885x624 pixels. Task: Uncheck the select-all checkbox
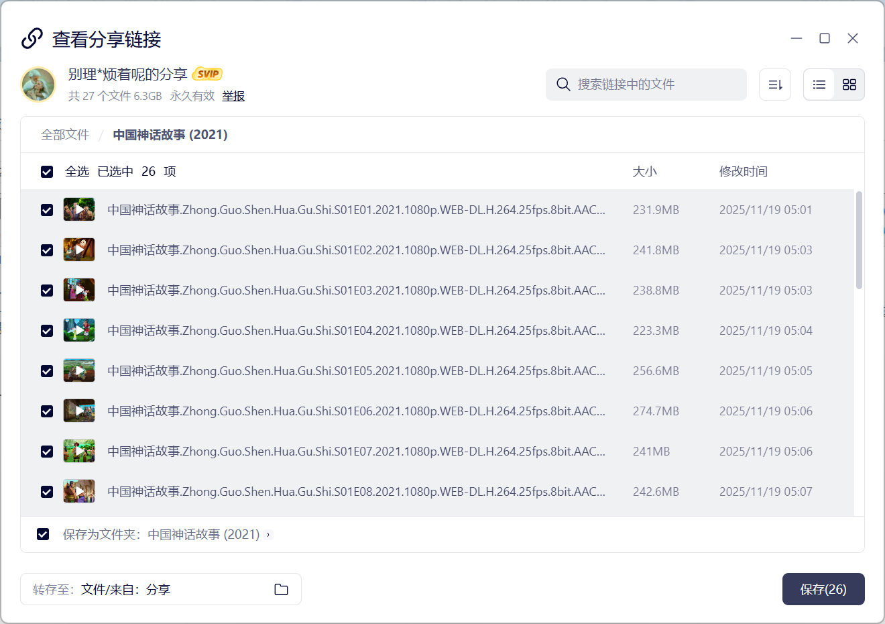[x=47, y=172]
